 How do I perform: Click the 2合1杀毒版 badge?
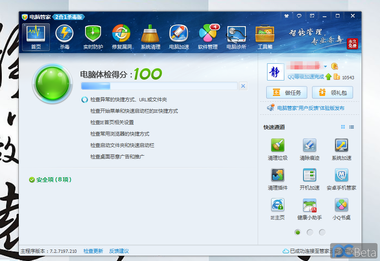(x=69, y=17)
